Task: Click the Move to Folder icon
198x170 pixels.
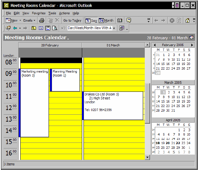Action: pyautogui.click(x=50, y=20)
